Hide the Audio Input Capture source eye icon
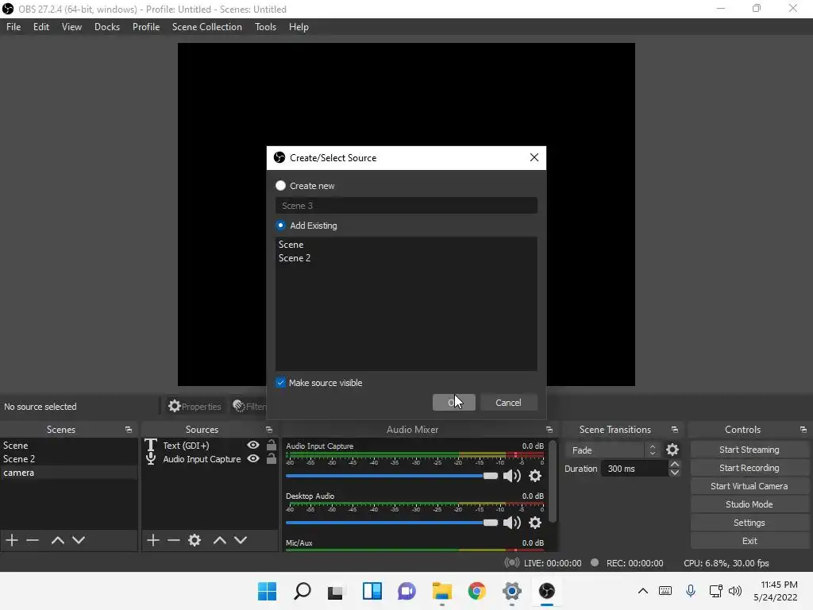Screen dimensions: 813x610 coord(253,458)
